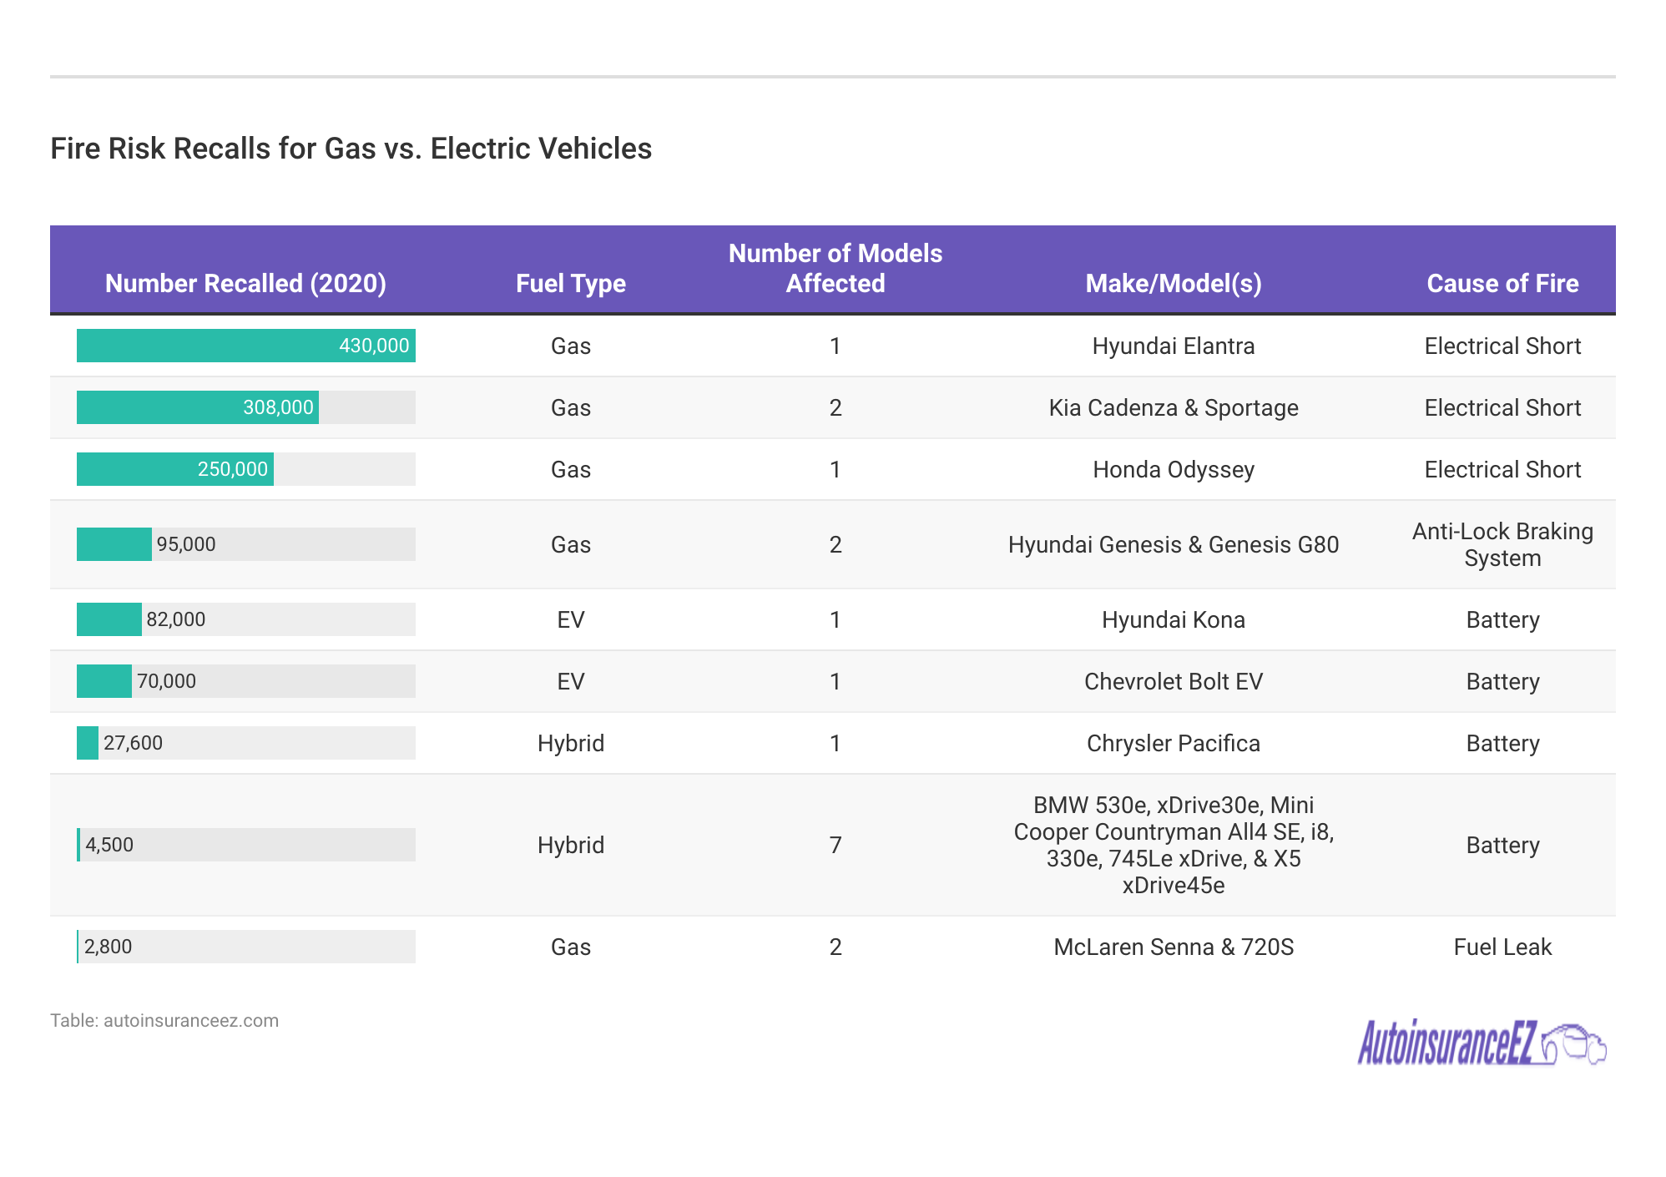Click the Fuel Leak cause cell

point(1502,947)
